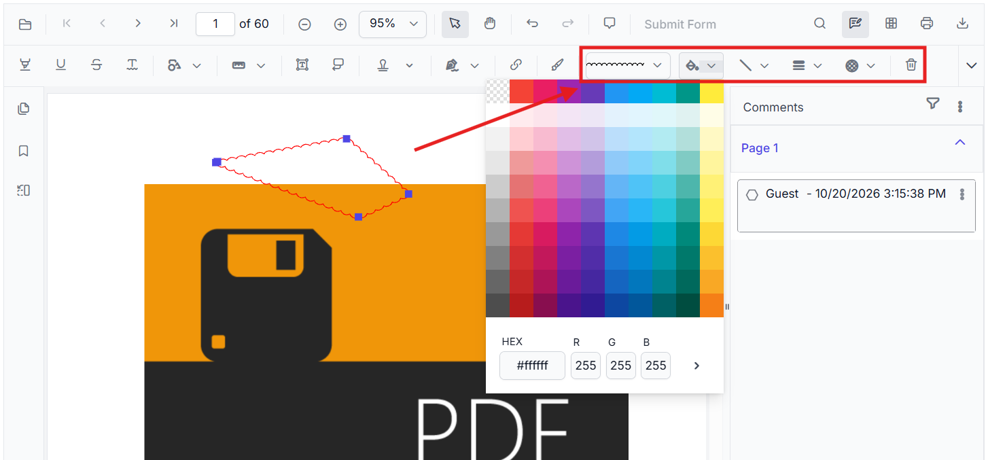Screen dimensions: 988x460
Task: Click the R value field
Action: pos(586,366)
